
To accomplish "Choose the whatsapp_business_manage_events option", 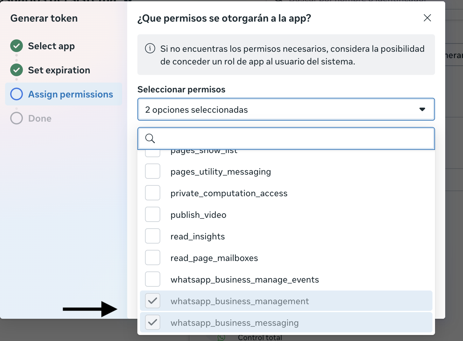I will (x=245, y=280).
